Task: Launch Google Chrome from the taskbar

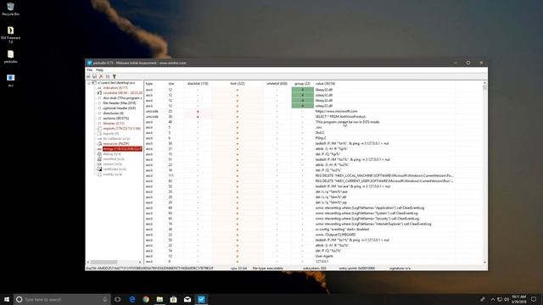Action: click(x=146, y=299)
